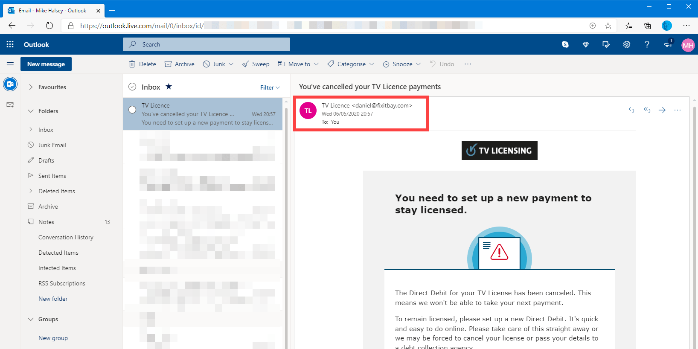Screen dimensions: 698x349
Task: Focus the Search mail box
Action: pos(206,44)
